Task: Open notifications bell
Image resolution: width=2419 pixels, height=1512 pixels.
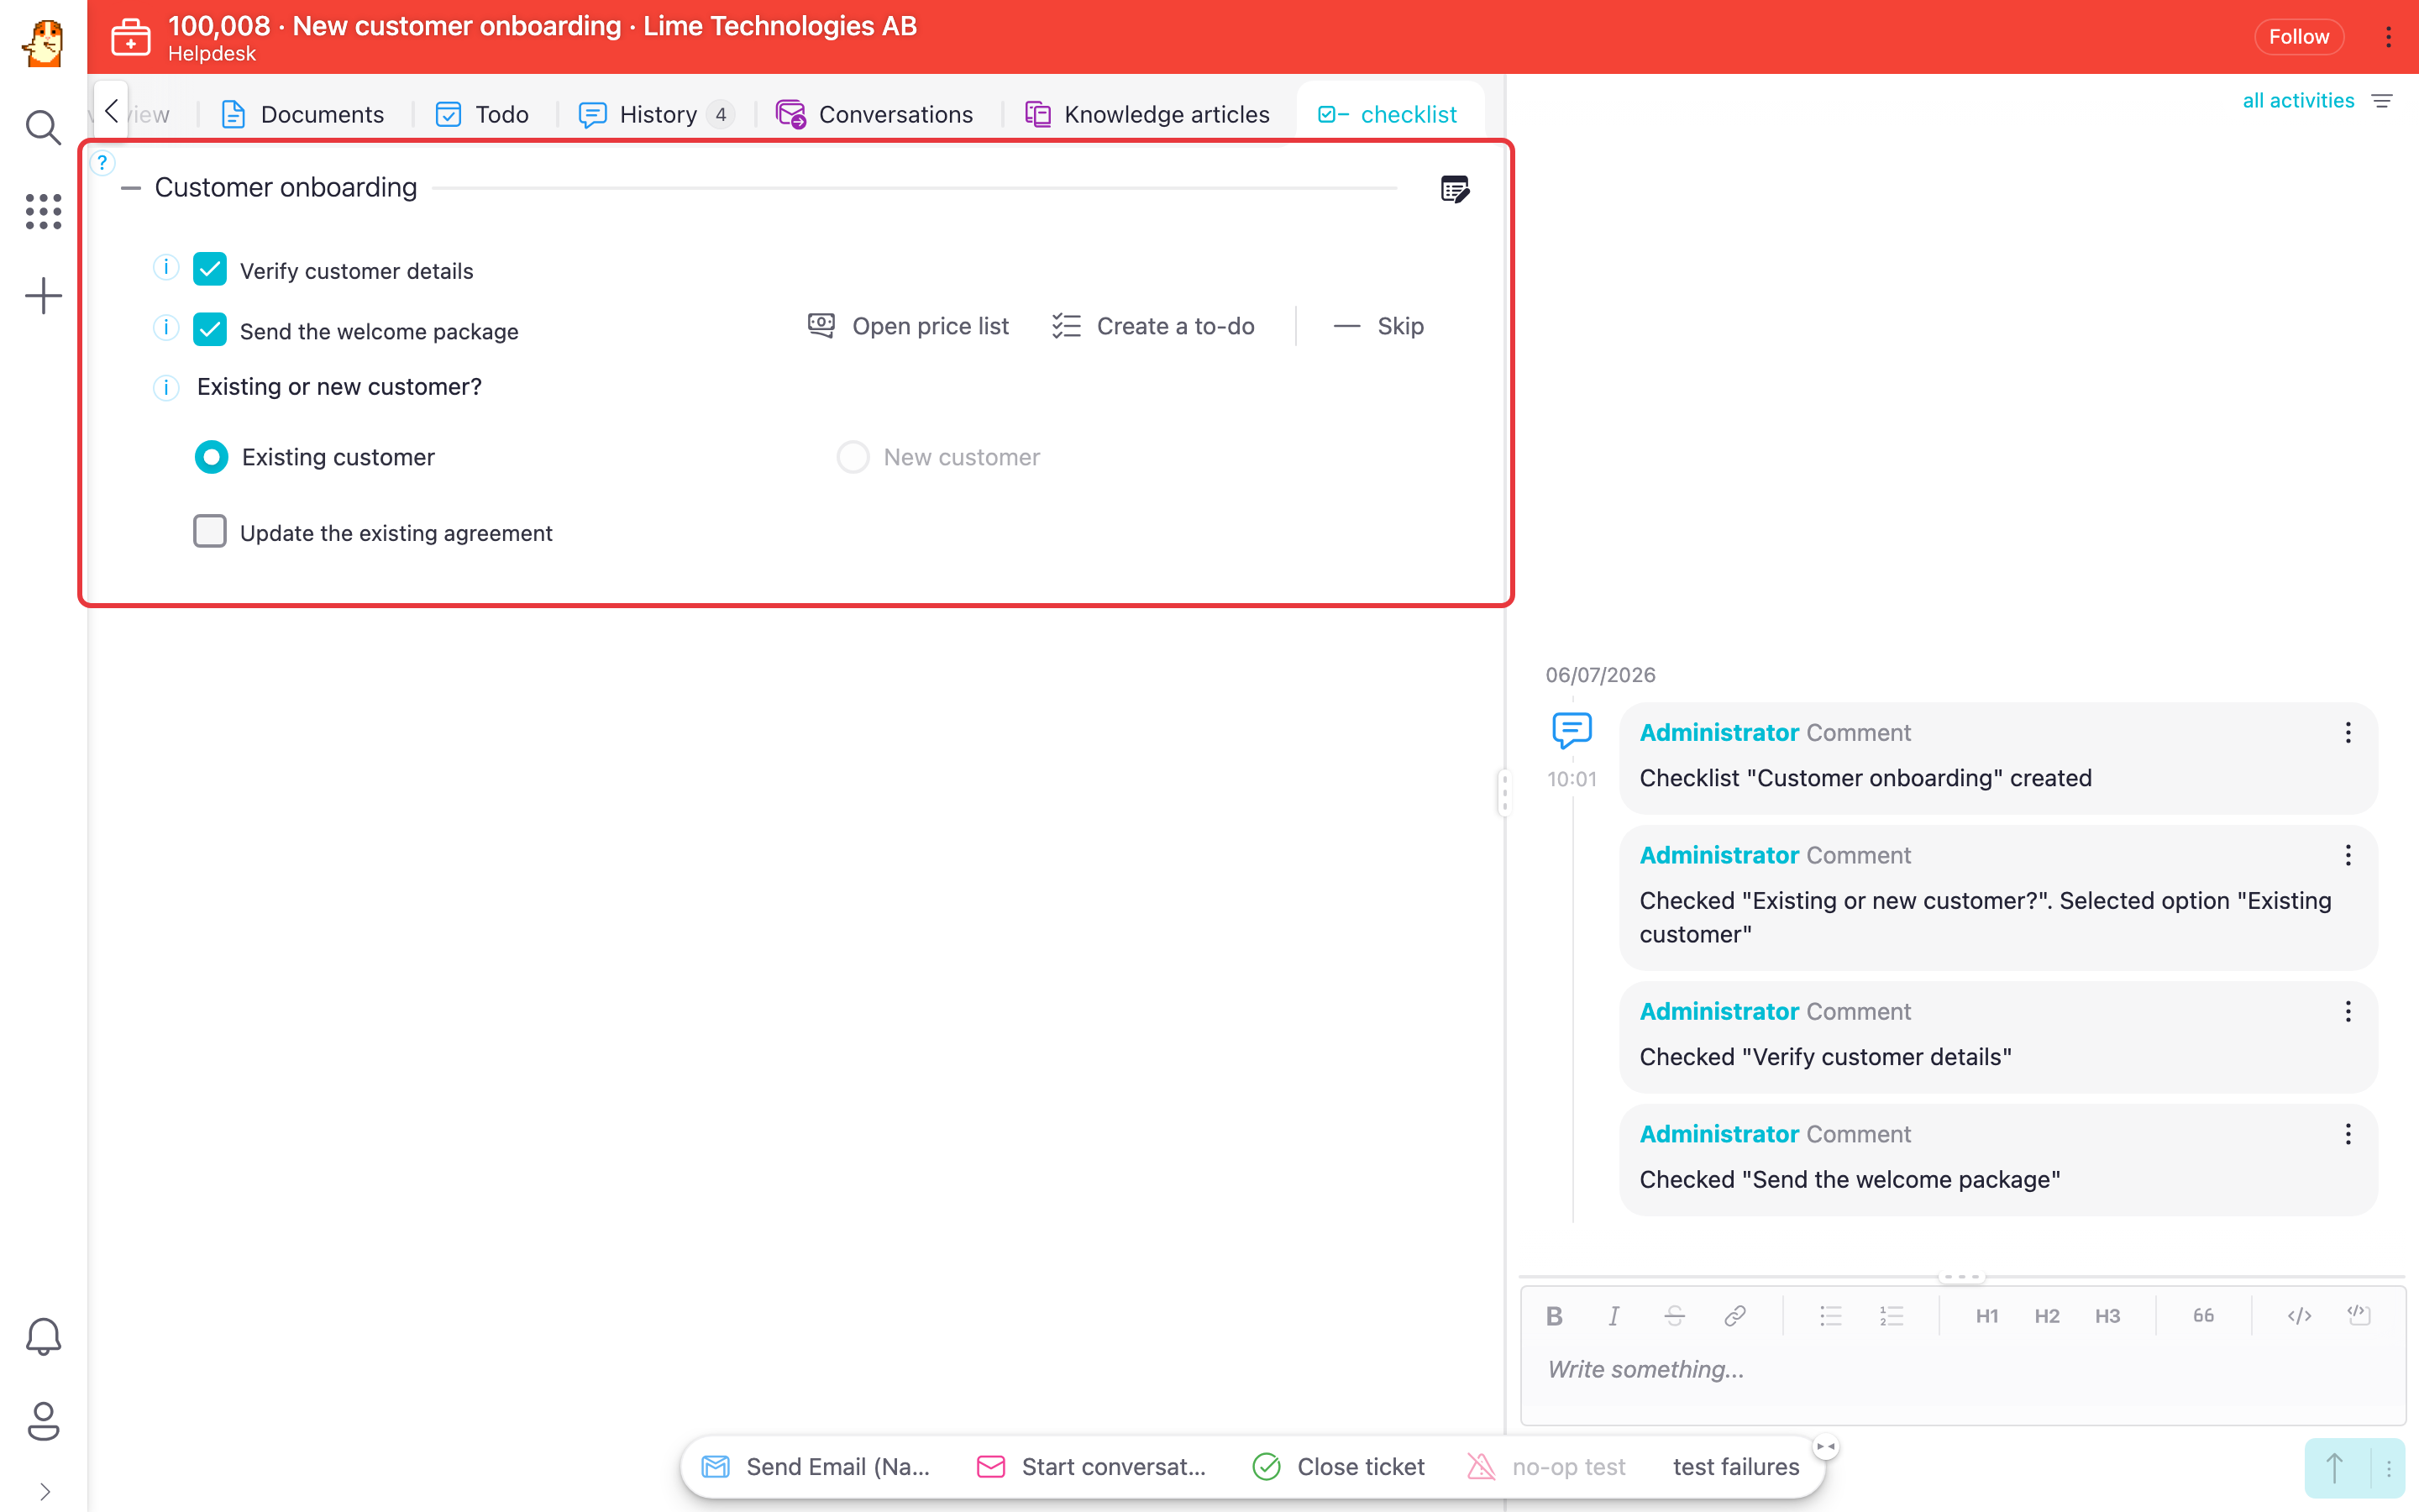Action: (x=43, y=1336)
